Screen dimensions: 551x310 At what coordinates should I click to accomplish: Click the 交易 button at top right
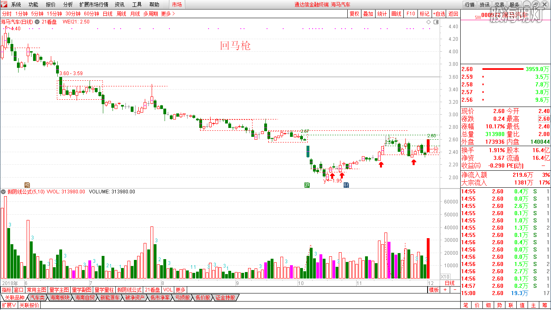(499, 5)
